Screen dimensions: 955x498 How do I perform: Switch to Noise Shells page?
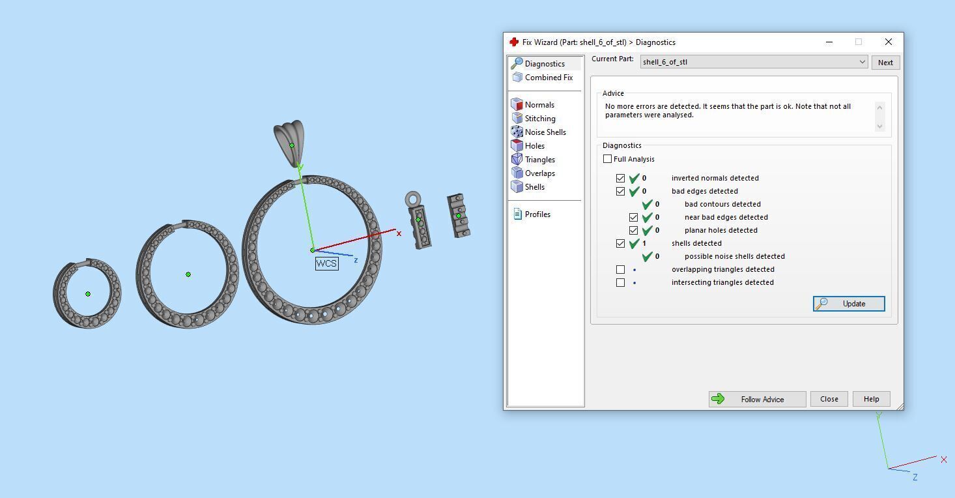click(545, 132)
